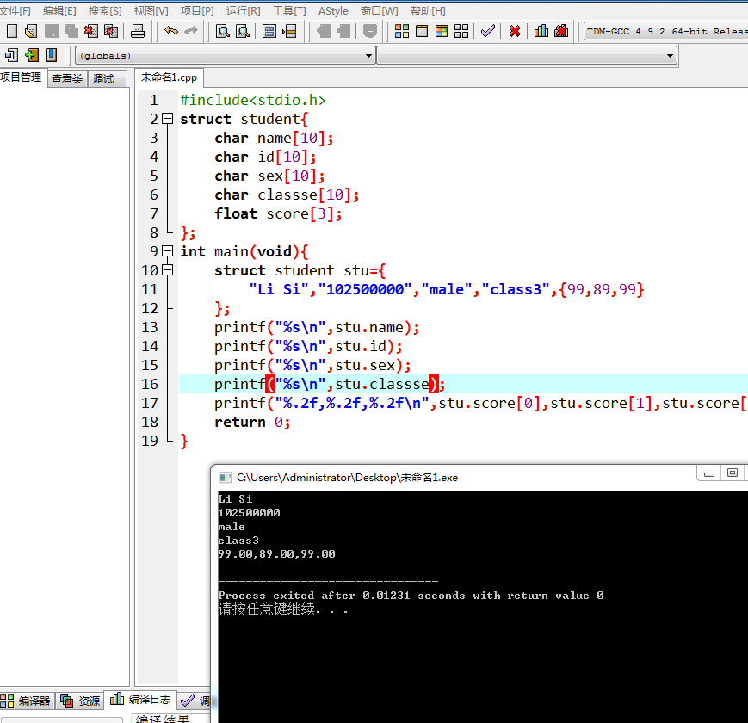Click the Go to line icon

pyautogui.click(x=289, y=32)
